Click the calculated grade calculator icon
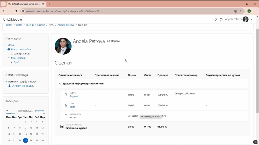The image size is (259, 145). coord(62,126)
